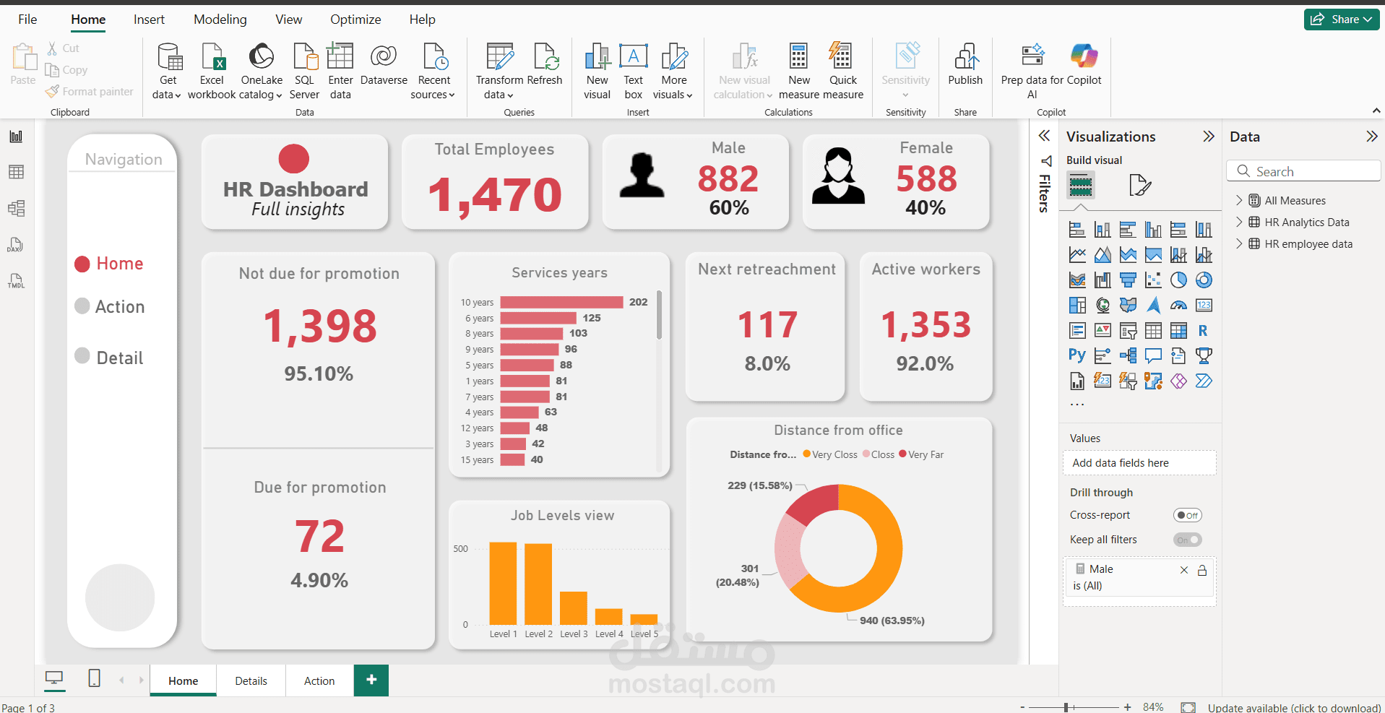
Task: Switch to the Details page tab
Action: click(x=251, y=680)
